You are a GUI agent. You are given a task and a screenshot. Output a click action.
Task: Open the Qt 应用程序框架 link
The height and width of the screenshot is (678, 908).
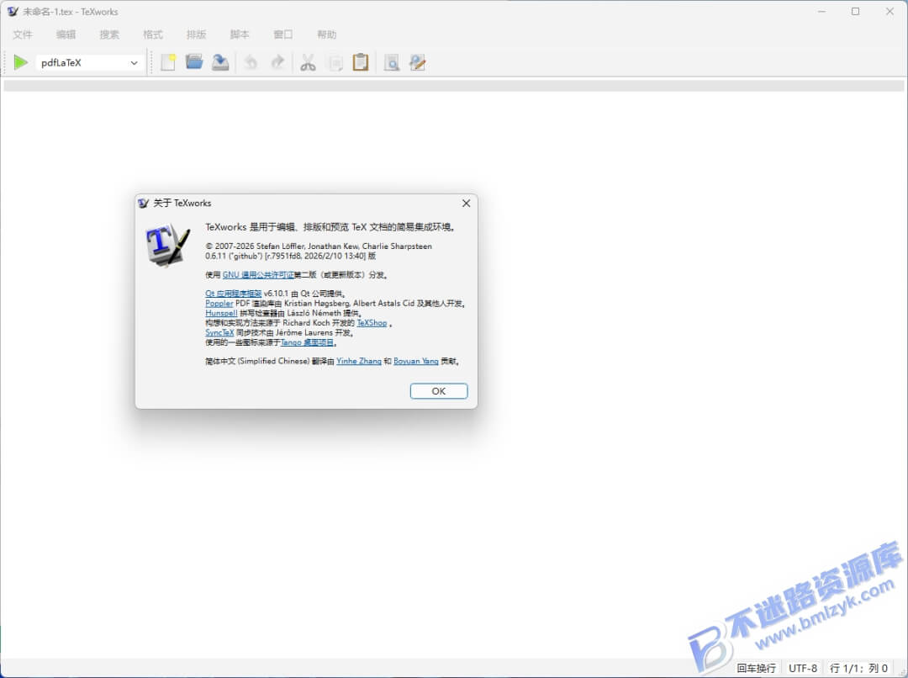[x=234, y=294]
